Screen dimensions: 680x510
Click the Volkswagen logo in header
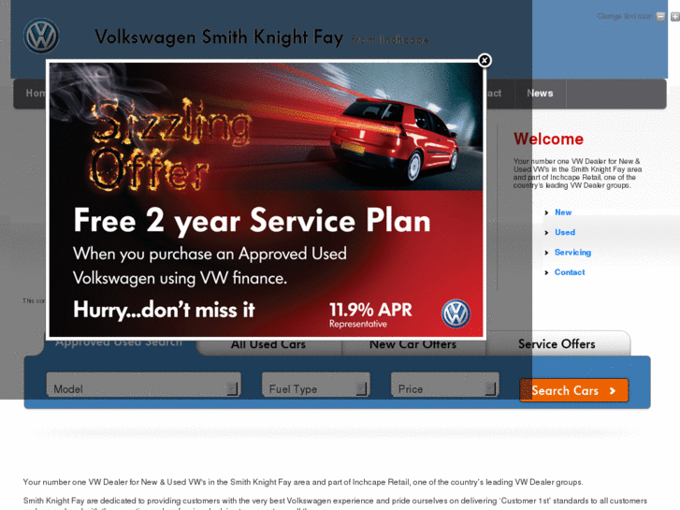point(41,36)
